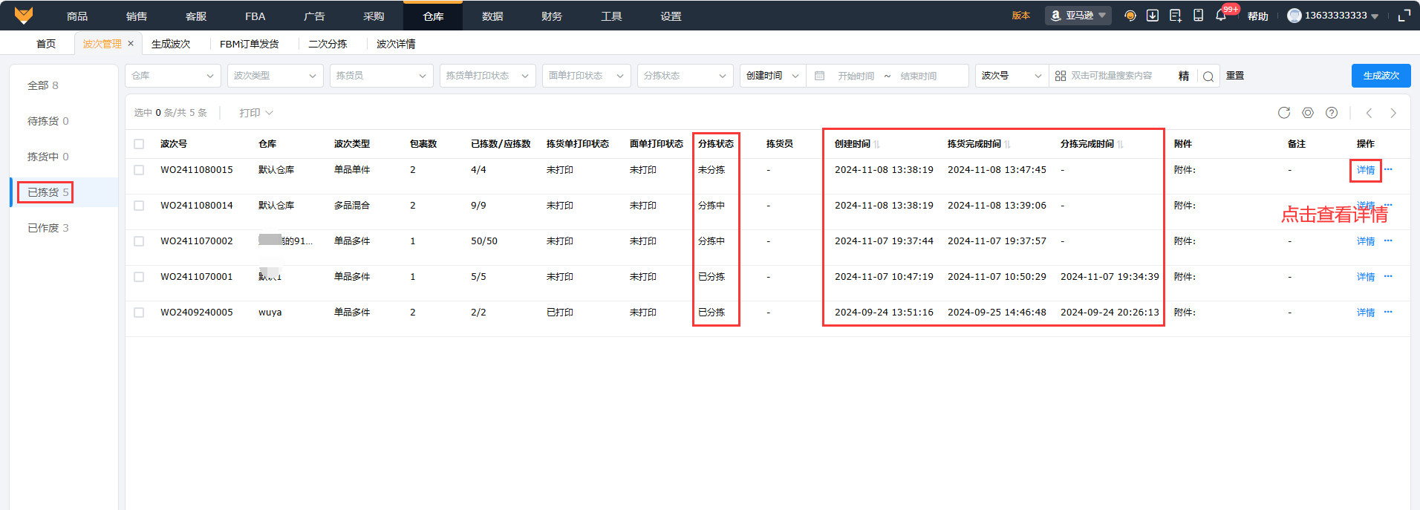Switch to 波次详情 tab
The width and height of the screenshot is (1420, 510).
(x=396, y=44)
